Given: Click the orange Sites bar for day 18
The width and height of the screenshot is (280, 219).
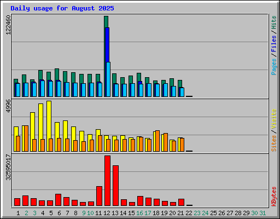Looking at the screenshot, I should pyautogui.click(x=157, y=141).
